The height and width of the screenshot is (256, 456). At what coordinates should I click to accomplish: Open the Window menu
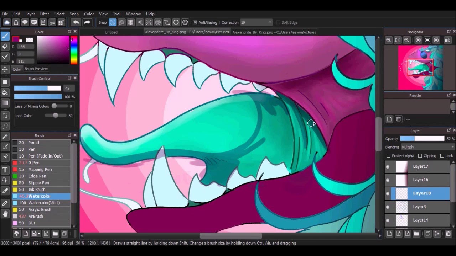[x=133, y=14]
